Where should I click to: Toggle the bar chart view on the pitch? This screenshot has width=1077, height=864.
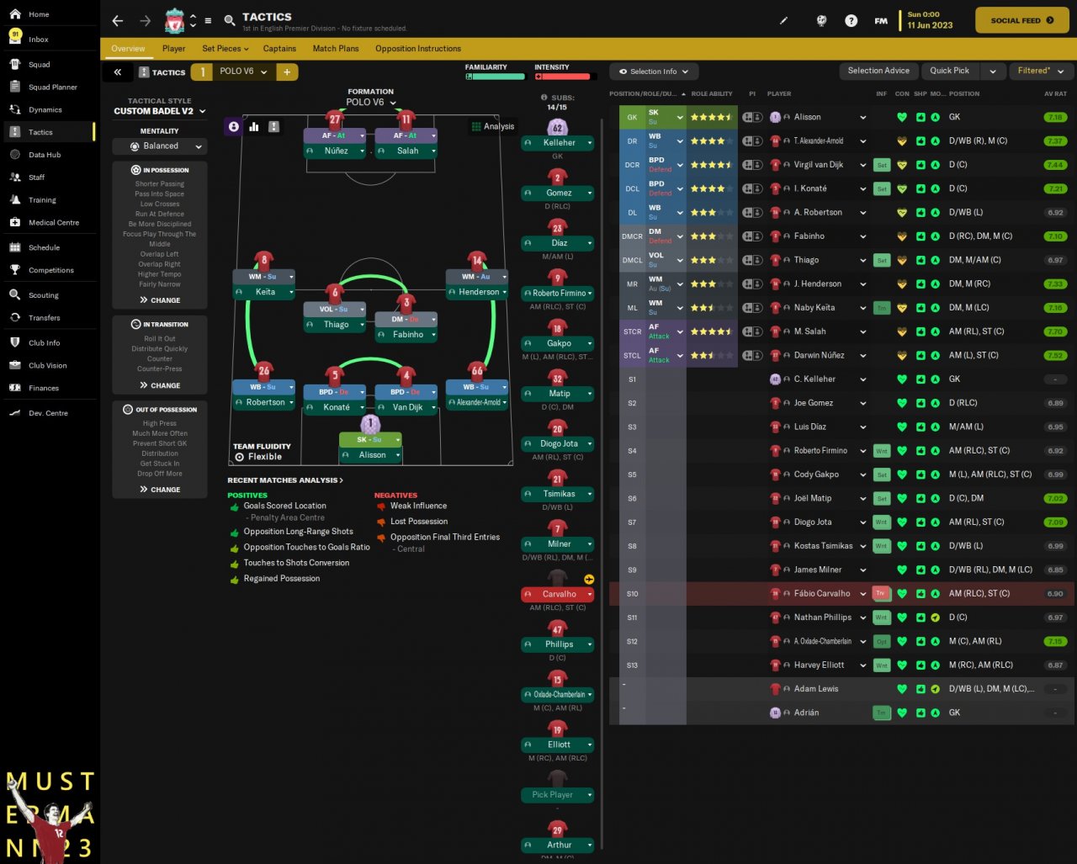coord(254,126)
